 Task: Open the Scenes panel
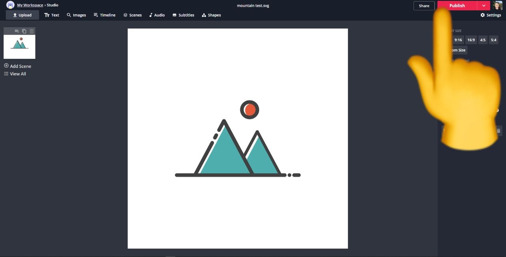tap(132, 15)
